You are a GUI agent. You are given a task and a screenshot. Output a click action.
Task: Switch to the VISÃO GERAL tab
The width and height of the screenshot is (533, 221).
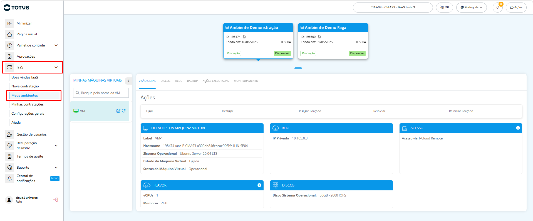pyautogui.click(x=147, y=81)
